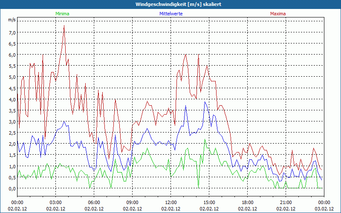Click the 6,0 y-axis label
Viewport: 341px width, 213px height.
pyautogui.click(x=12, y=55)
